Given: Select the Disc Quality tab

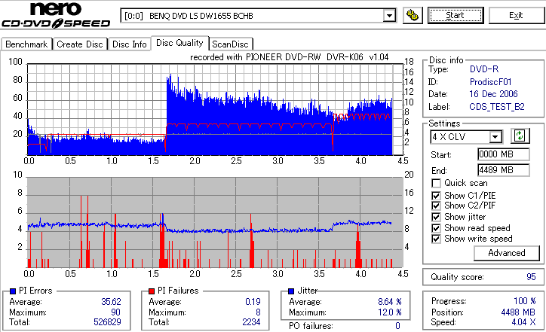Looking at the screenshot, I should point(179,43).
